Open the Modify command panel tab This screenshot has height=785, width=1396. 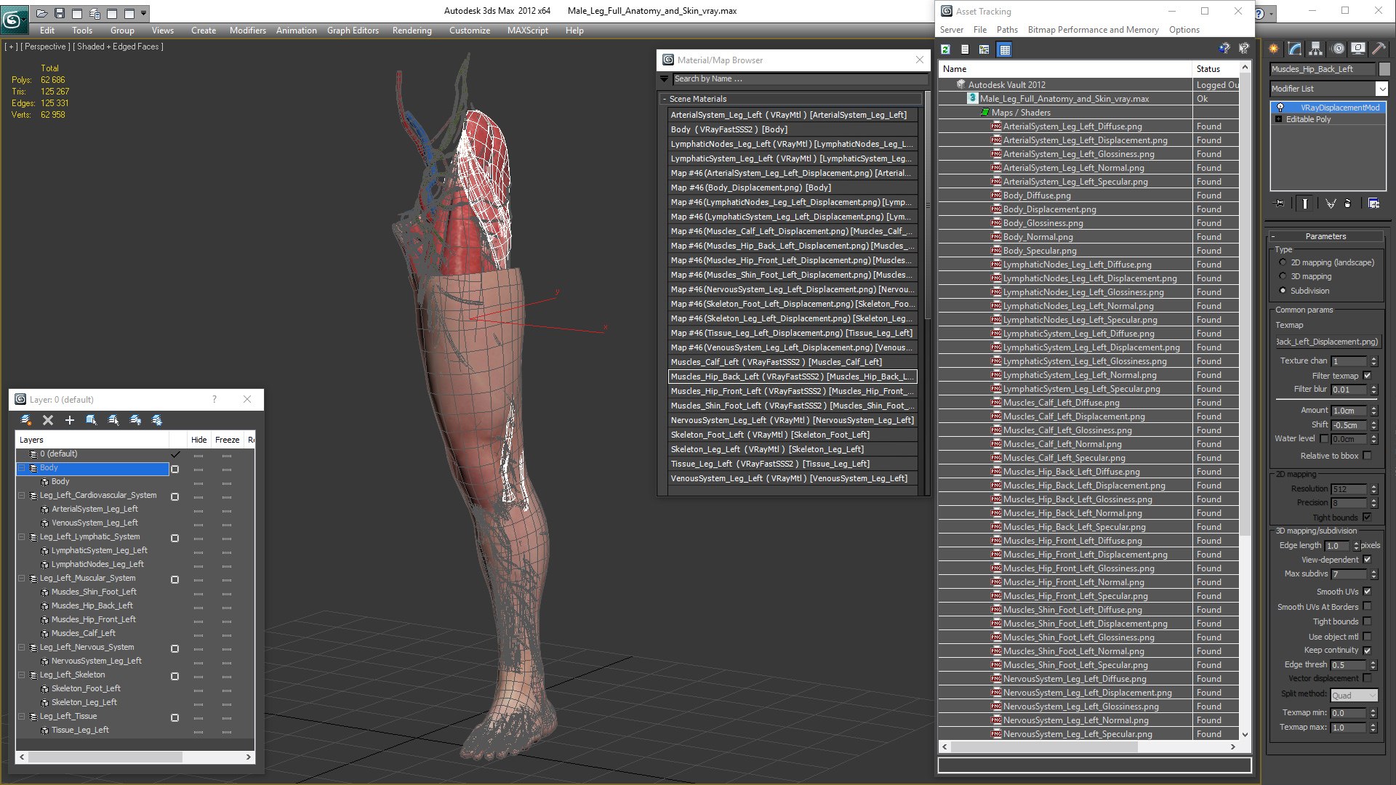coord(1295,49)
